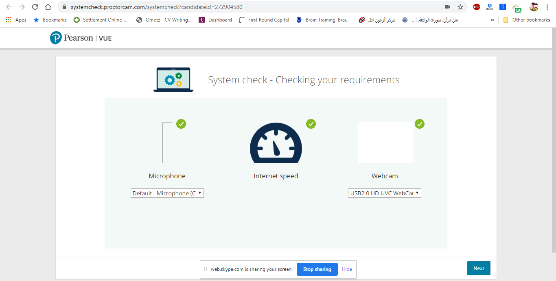
Task: Stop sharing the screen
Action: [x=317, y=269]
